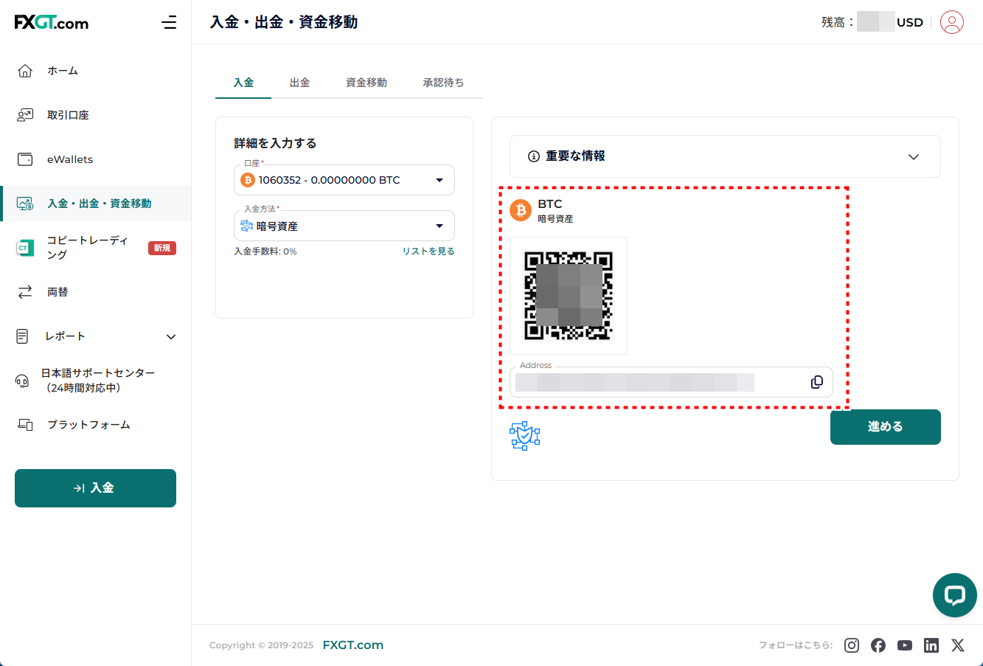
Task: Open the Instagram page
Action: click(852, 645)
